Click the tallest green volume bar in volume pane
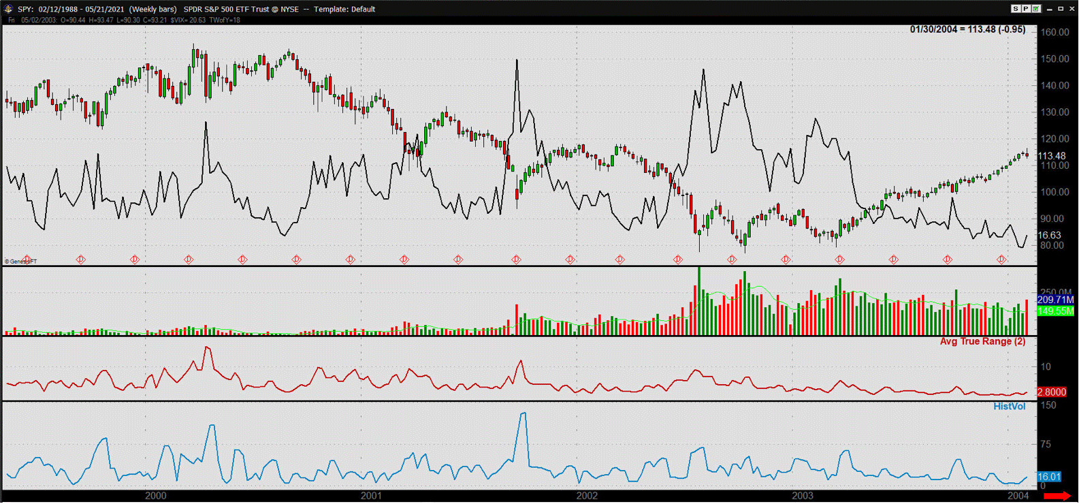The image size is (1079, 504). tap(699, 300)
